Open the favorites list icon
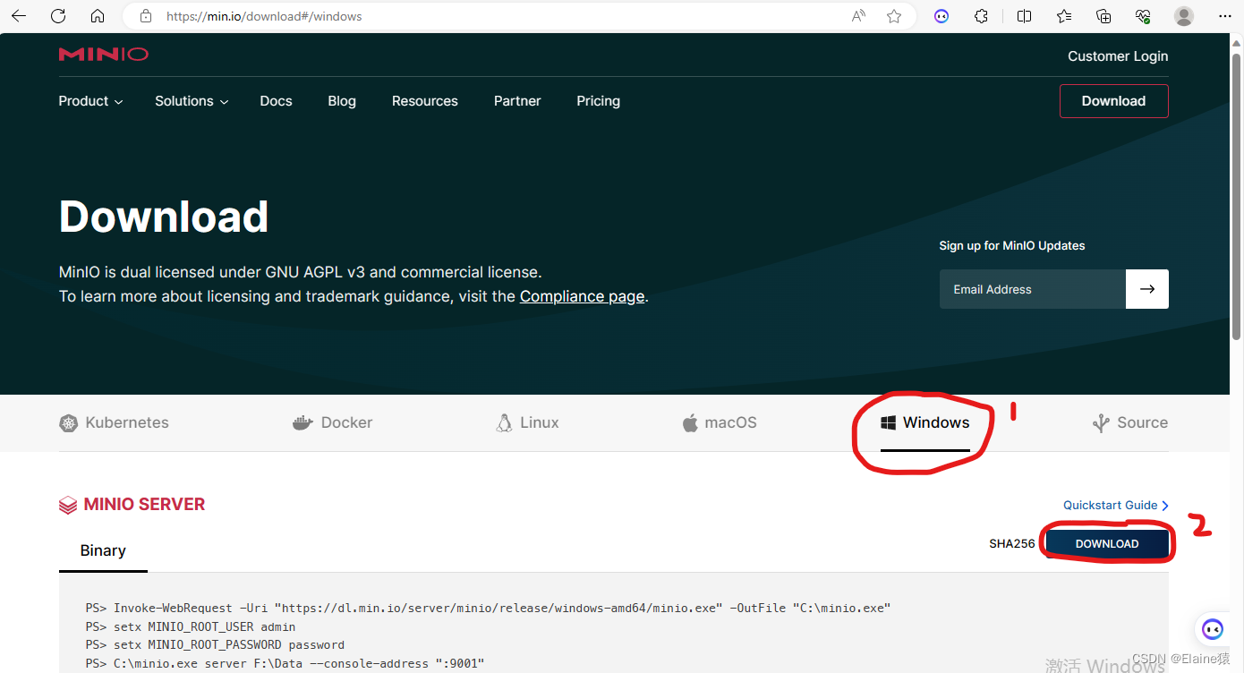The width and height of the screenshot is (1244, 673). click(1063, 16)
